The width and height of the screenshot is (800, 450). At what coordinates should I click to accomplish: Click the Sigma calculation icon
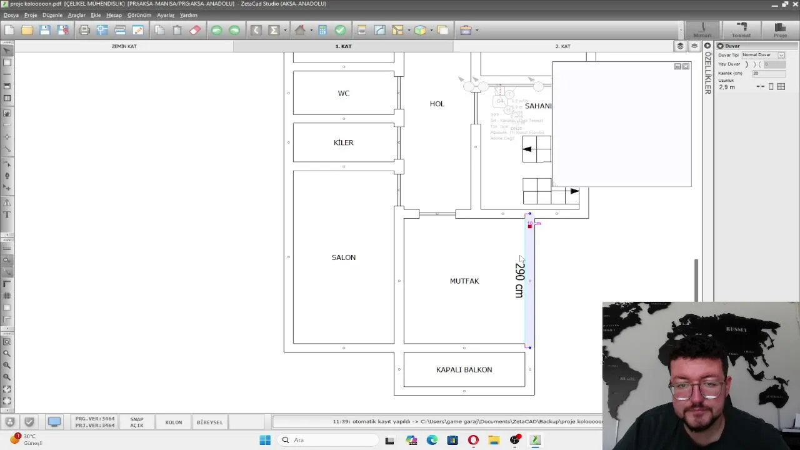tap(274, 30)
